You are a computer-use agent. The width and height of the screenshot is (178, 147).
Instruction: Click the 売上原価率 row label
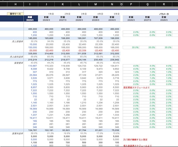pyautogui.click(x=17, y=41)
